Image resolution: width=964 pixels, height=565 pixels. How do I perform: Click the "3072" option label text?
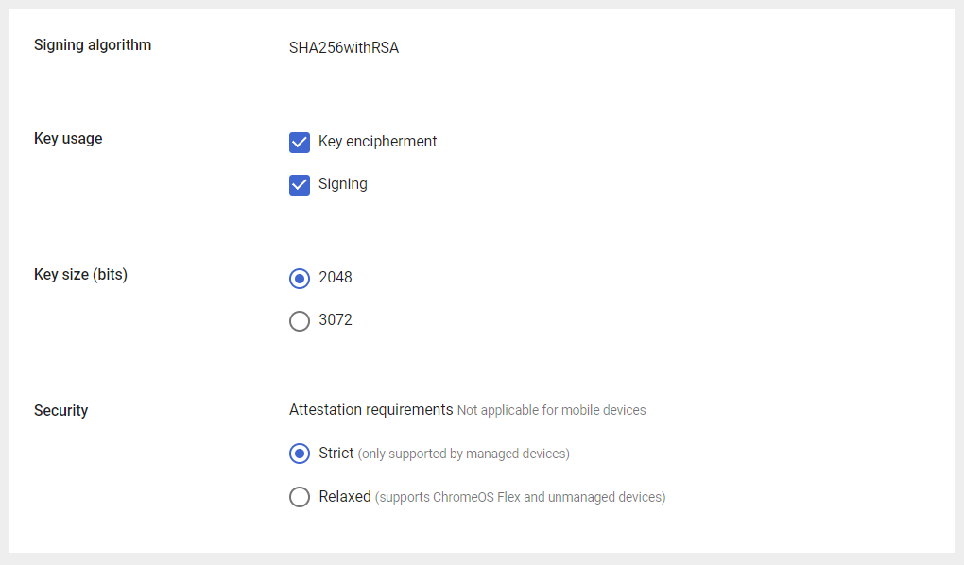[336, 320]
